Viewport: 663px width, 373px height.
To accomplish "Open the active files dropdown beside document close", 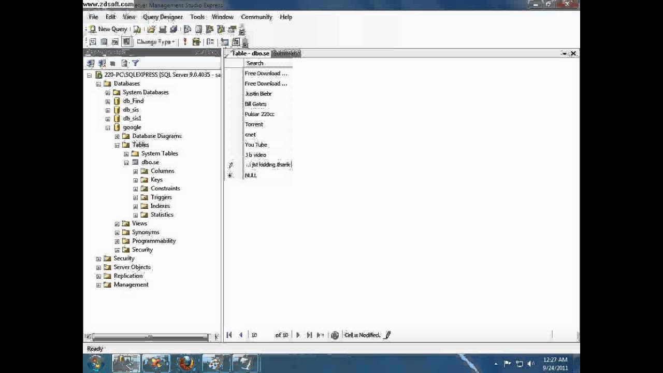I will 564,53.
